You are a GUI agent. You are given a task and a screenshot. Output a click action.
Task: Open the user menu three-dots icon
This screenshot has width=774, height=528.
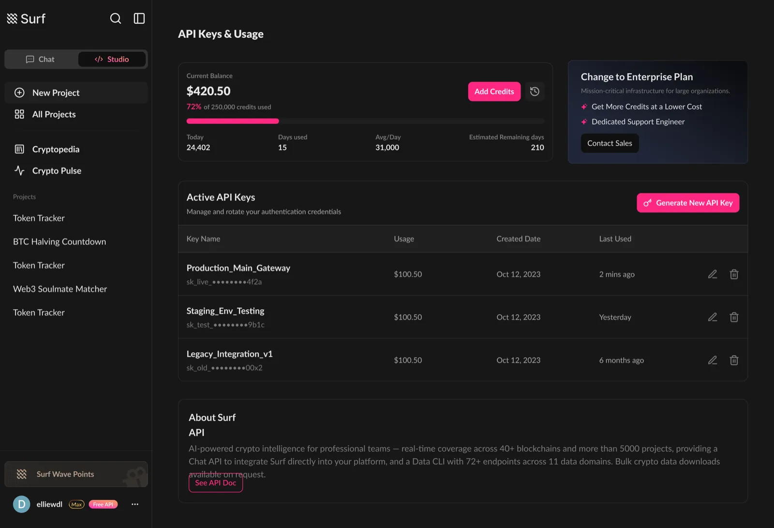135,504
